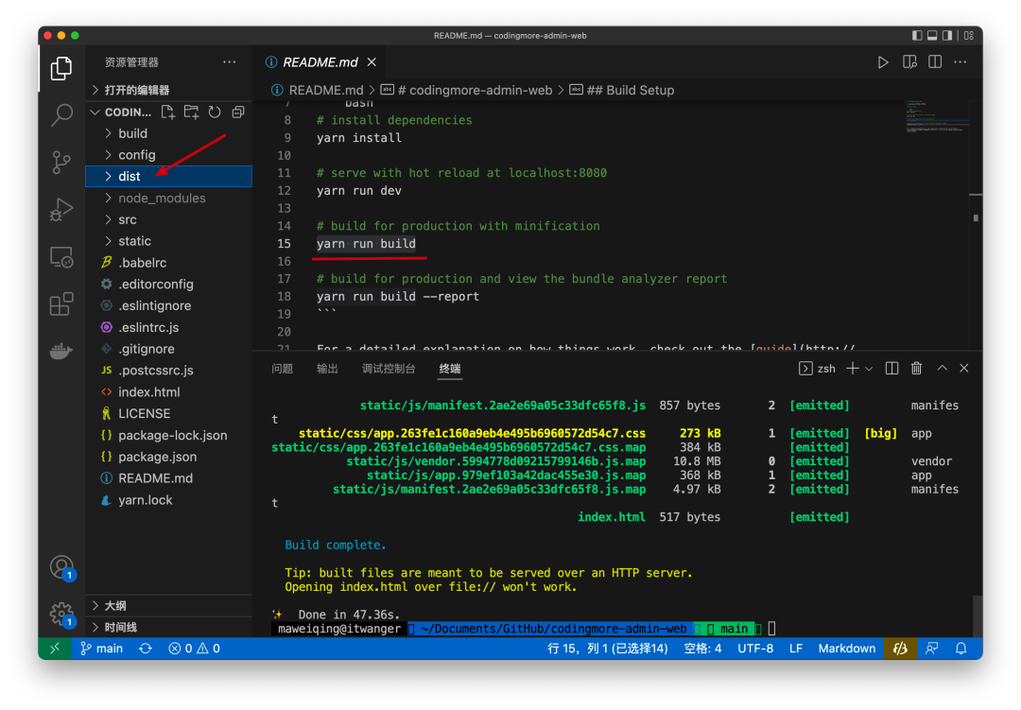Image resolution: width=1021 pixels, height=710 pixels.
Task: Maximize the terminal panel with chevron up
Action: click(x=943, y=369)
